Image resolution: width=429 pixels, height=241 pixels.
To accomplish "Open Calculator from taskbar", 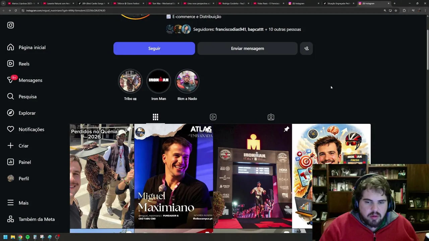I will (35, 237).
